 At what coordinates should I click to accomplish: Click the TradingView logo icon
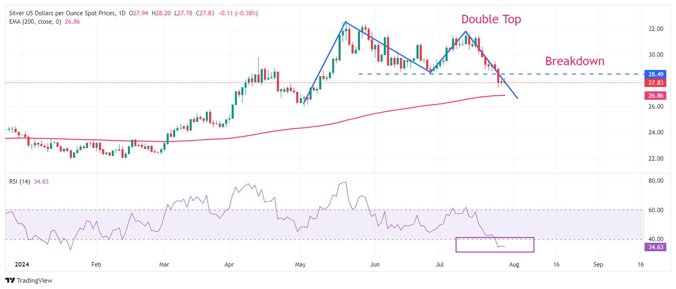point(10,280)
